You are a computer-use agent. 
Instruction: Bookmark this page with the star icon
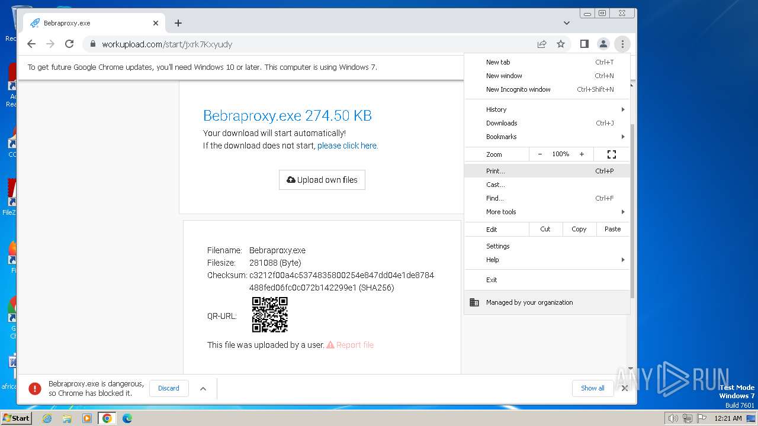[x=561, y=44]
